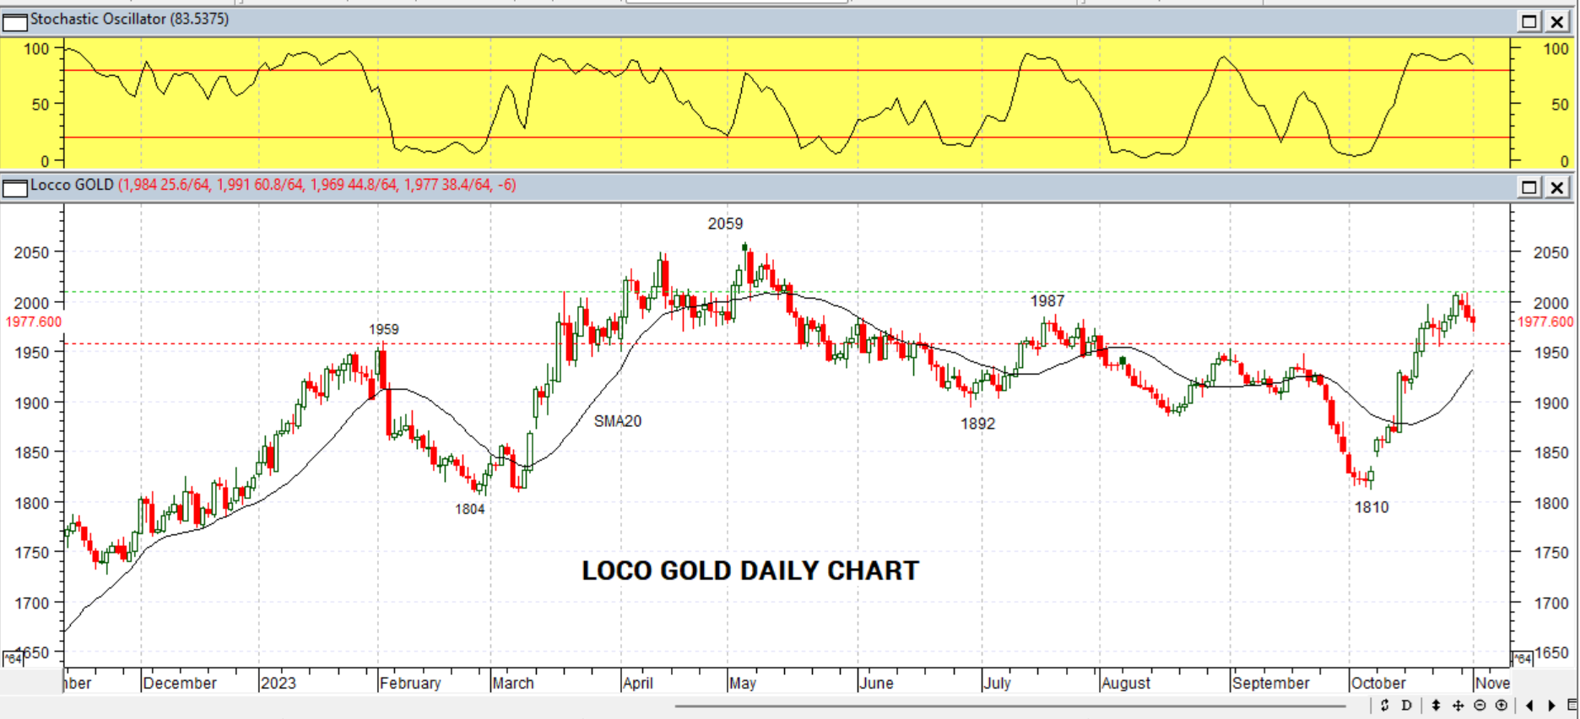
Task: Click the December label on the date axis
Action: click(180, 683)
